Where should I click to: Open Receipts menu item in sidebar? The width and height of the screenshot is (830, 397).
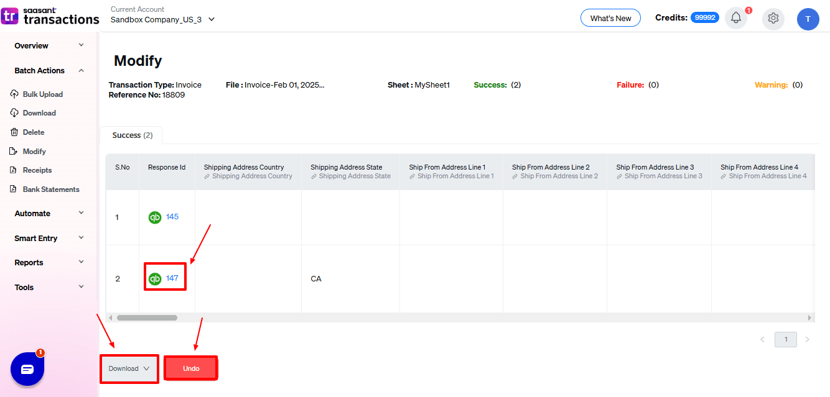[x=37, y=170]
